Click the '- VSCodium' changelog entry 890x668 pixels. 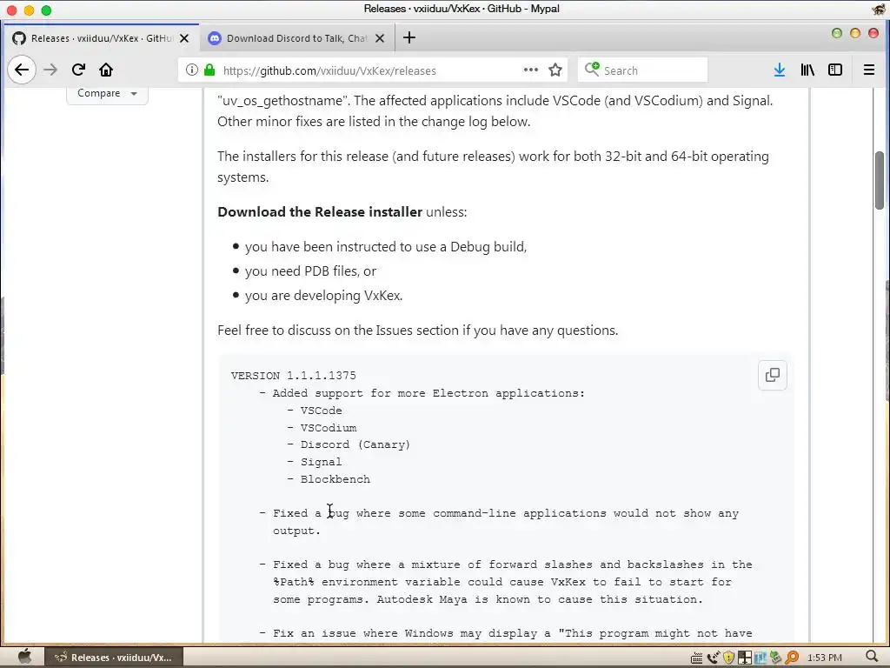tap(322, 428)
